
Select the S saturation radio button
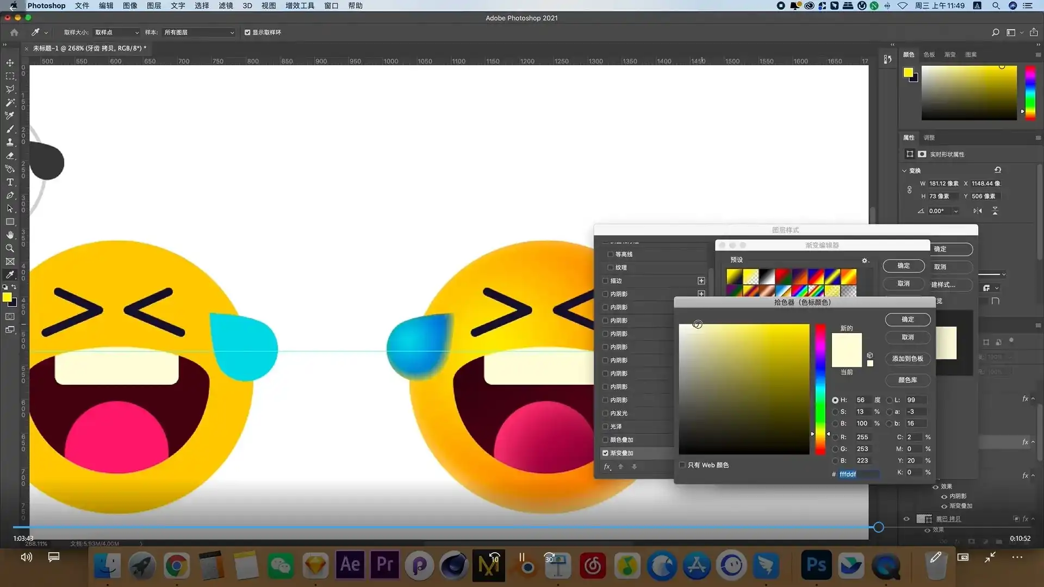pos(835,412)
